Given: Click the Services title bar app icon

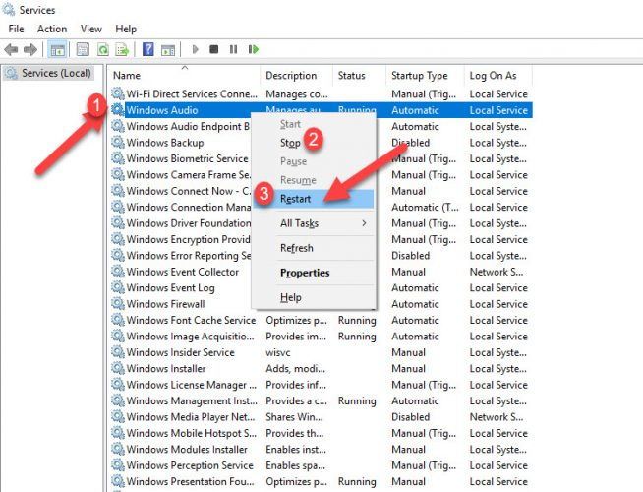Looking at the screenshot, I should coord(9,10).
